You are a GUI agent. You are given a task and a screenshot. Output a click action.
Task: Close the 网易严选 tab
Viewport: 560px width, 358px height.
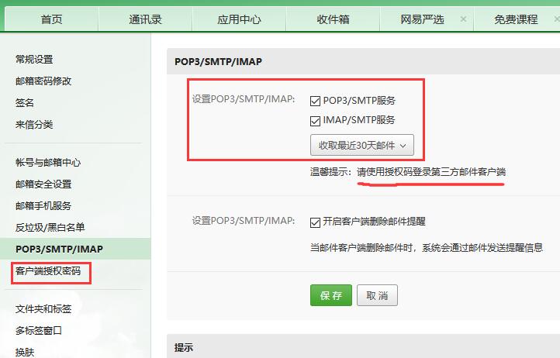pos(463,19)
